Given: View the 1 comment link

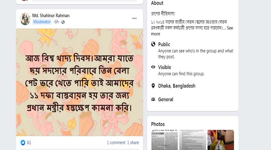Looking at the screenshot, I should tap(116, 142).
